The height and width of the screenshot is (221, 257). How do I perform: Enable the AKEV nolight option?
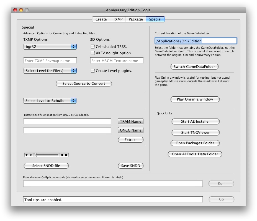tap(93, 53)
